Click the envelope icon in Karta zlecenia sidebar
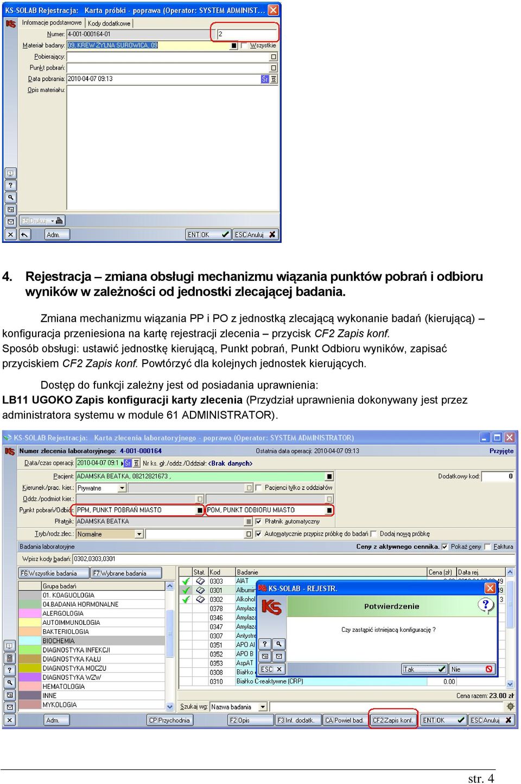 pos(9,707)
